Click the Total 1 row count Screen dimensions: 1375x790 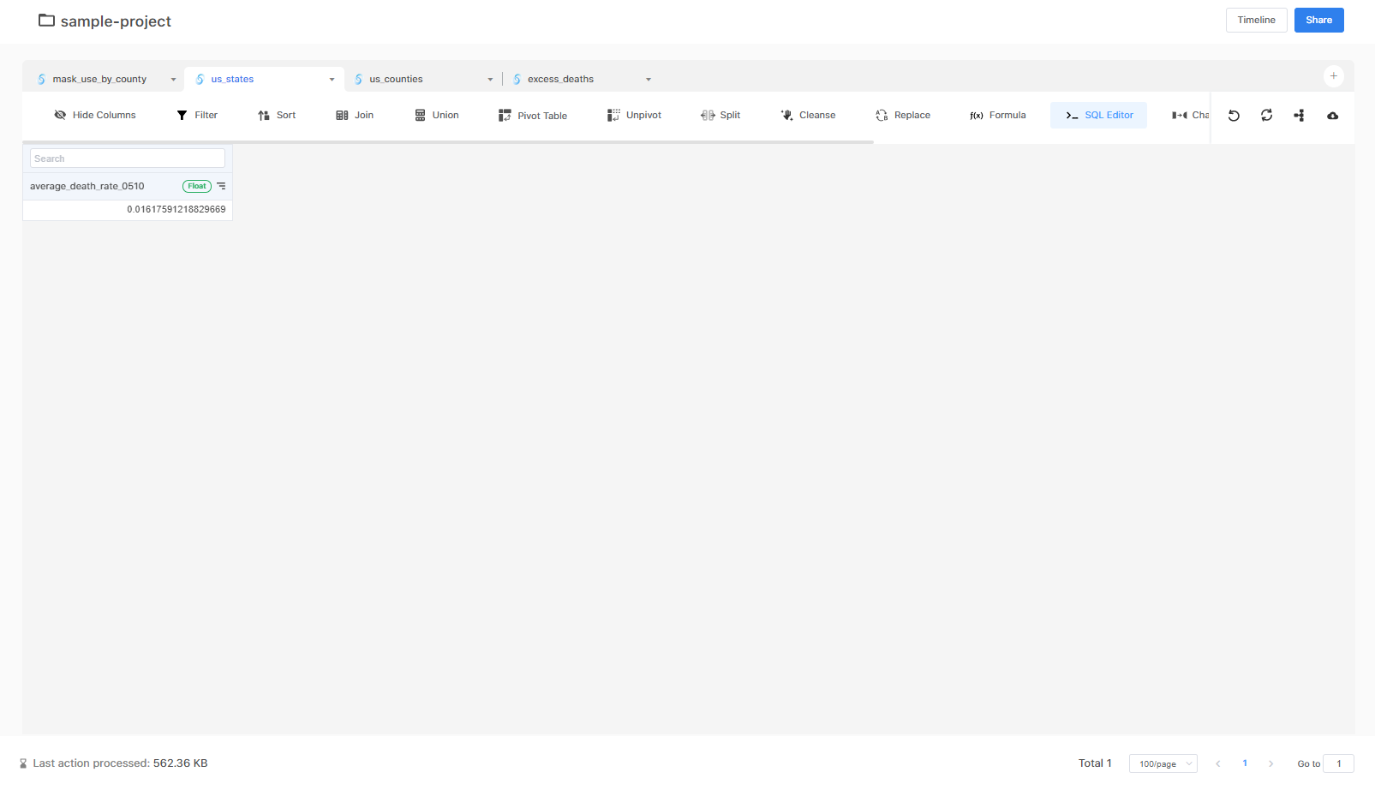click(x=1095, y=763)
